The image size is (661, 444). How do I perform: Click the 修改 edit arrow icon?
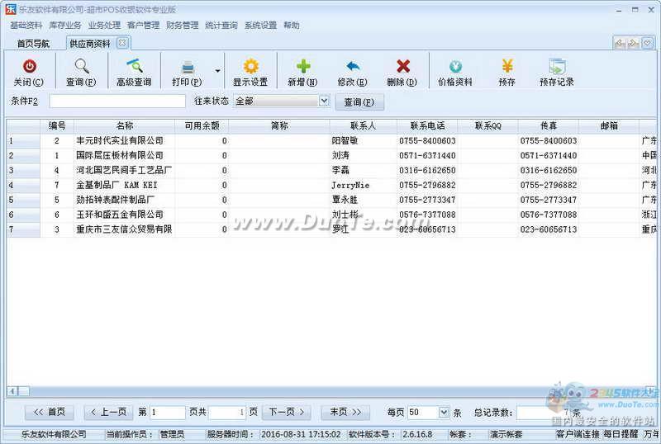pyautogui.click(x=353, y=68)
